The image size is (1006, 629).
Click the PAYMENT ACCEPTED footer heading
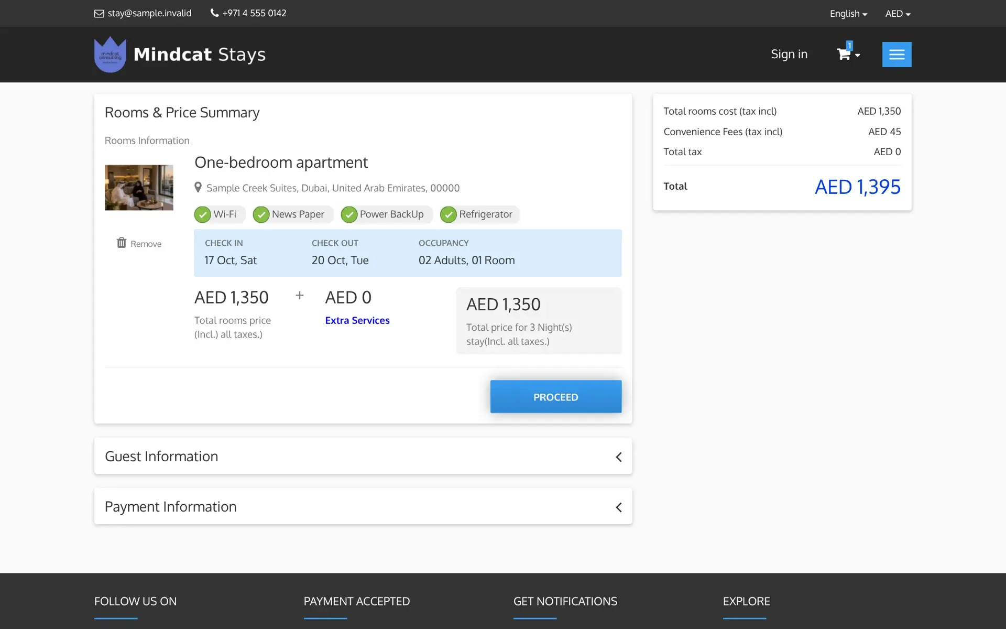pos(357,601)
